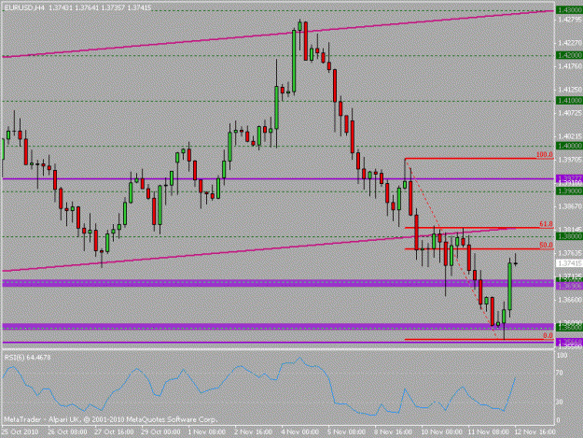
Task: Click the 26 Oct 08:00 time label
Action: [67, 431]
